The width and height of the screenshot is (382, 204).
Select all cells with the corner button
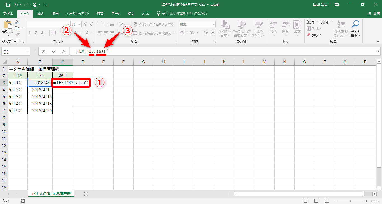click(4, 62)
